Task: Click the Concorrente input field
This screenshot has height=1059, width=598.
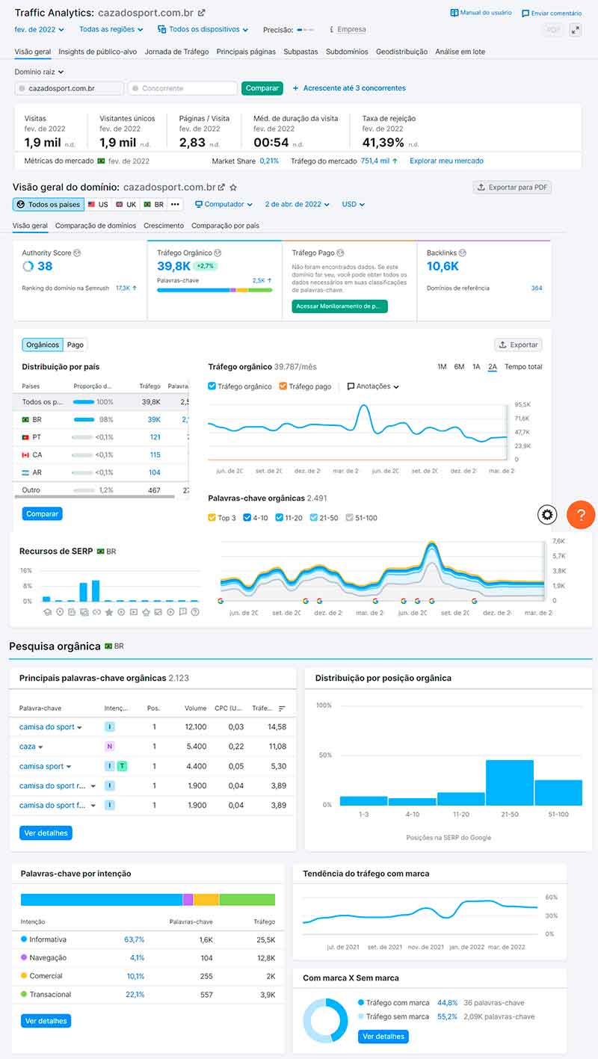Action: [x=182, y=88]
